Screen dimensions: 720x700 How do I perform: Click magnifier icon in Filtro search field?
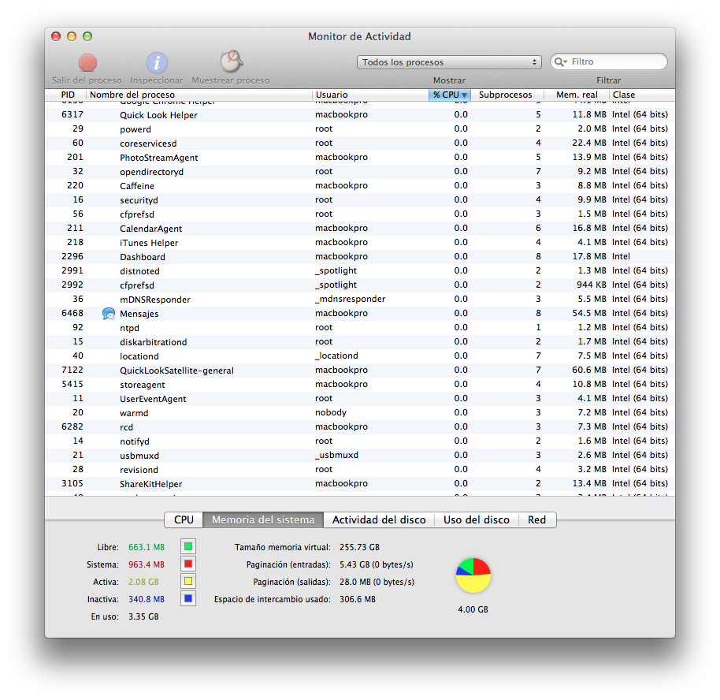coord(560,61)
